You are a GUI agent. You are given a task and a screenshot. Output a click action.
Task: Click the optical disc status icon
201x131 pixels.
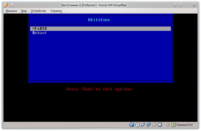pos(137,125)
